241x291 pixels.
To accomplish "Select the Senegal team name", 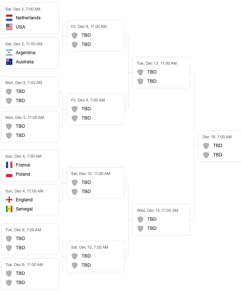I will click(x=24, y=209).
